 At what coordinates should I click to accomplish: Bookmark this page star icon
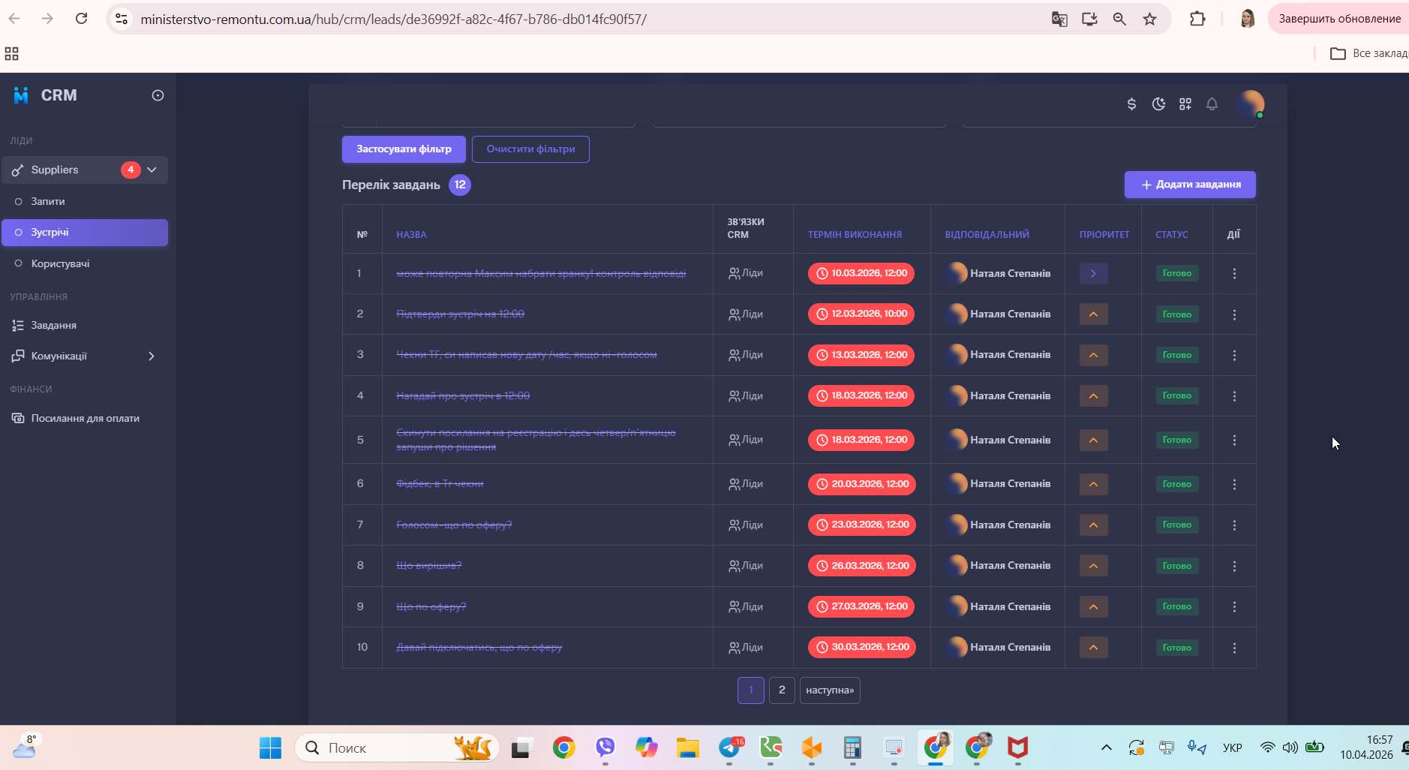[1149, 19]
